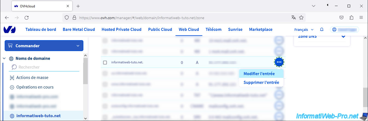Viewport: 368px width, 121px height.
Task: Switch to Hosted Private Cloud
Action: [121, 29]
